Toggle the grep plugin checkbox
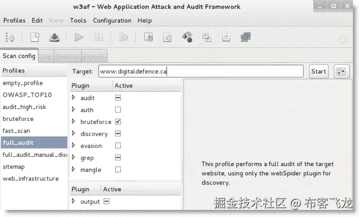 pos(118,157)
